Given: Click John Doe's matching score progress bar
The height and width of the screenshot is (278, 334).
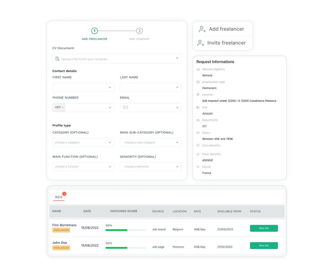Looking at the screenshot, I should pos(126,248).
